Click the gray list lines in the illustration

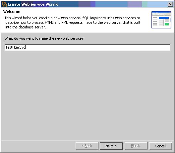tap(155, 21)
